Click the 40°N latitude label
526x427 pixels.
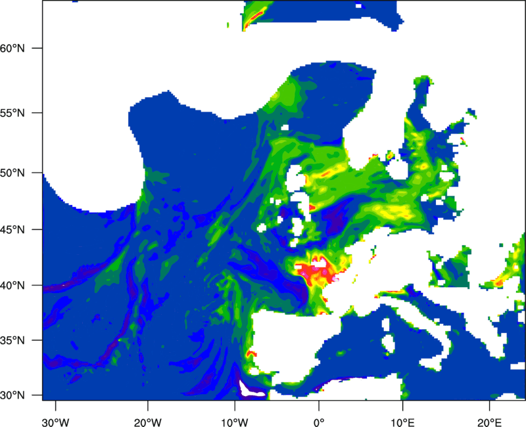(x=12, y=286)
